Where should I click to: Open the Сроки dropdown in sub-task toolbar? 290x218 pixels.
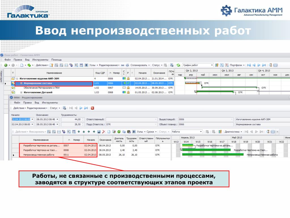pos(152,132)
